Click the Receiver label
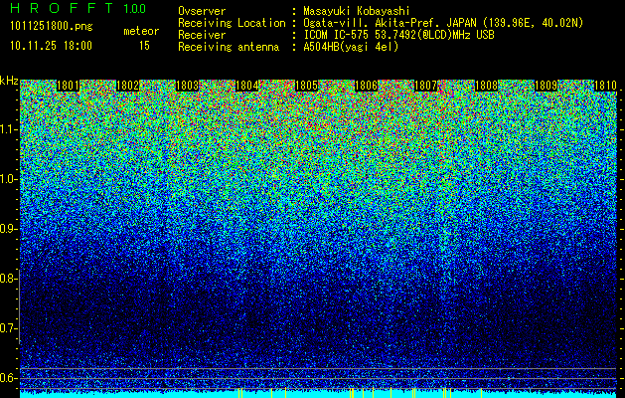 coord(202,35)
